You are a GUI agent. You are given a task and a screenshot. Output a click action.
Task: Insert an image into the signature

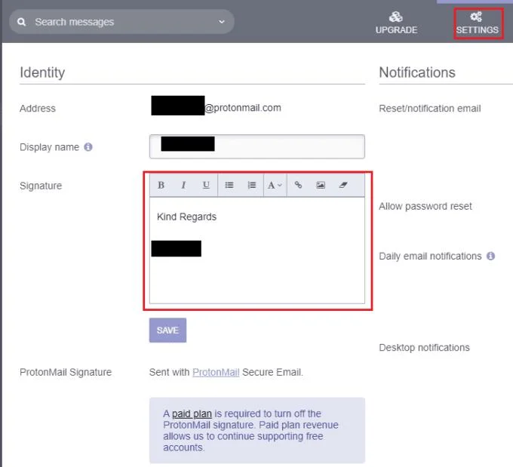tap(321, 186)
